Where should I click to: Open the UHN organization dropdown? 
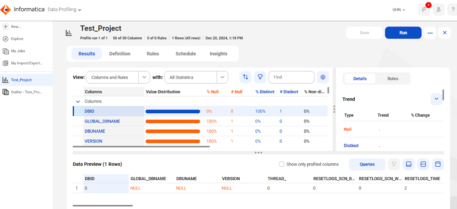(x=399, y=10)
